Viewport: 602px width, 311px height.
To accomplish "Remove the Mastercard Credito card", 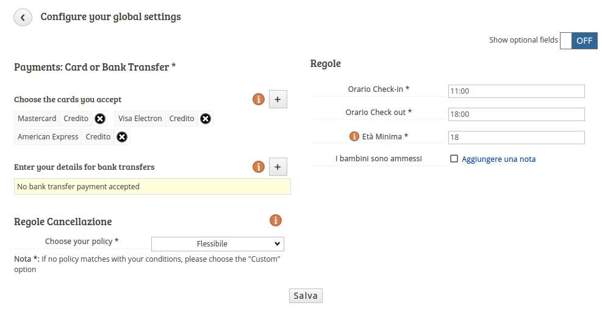I will pos(100,119).
